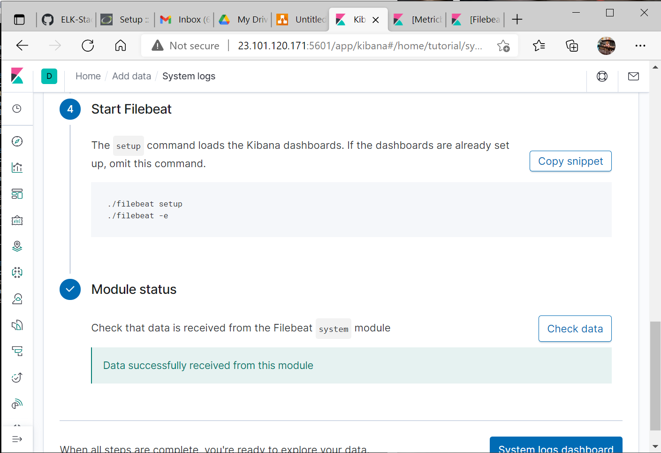
Task: Open the Discover app
Action: (x=17, y=141)
